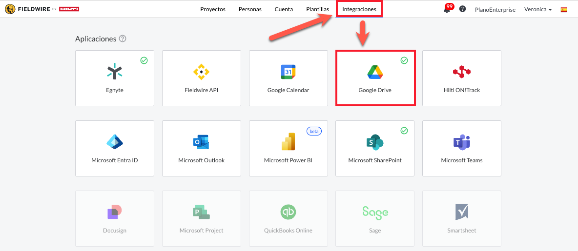Viewport: 578px width, 251px height.
Task: Click the Microsoft SharePoint label
Action: pyautogui.click(x=375, y=160)
